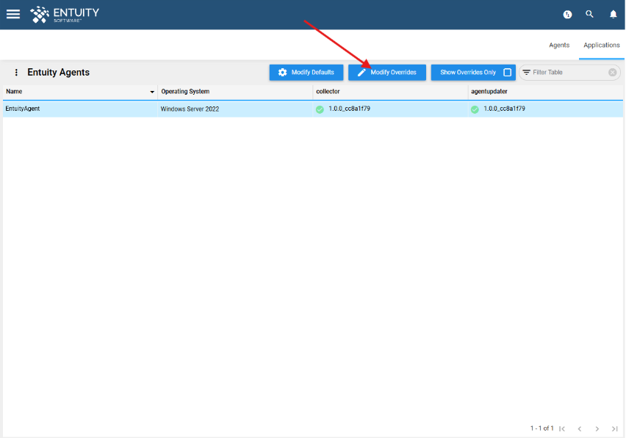Click the Entuity Software logo
626x438 pixels.
click(x=65, y=15)
